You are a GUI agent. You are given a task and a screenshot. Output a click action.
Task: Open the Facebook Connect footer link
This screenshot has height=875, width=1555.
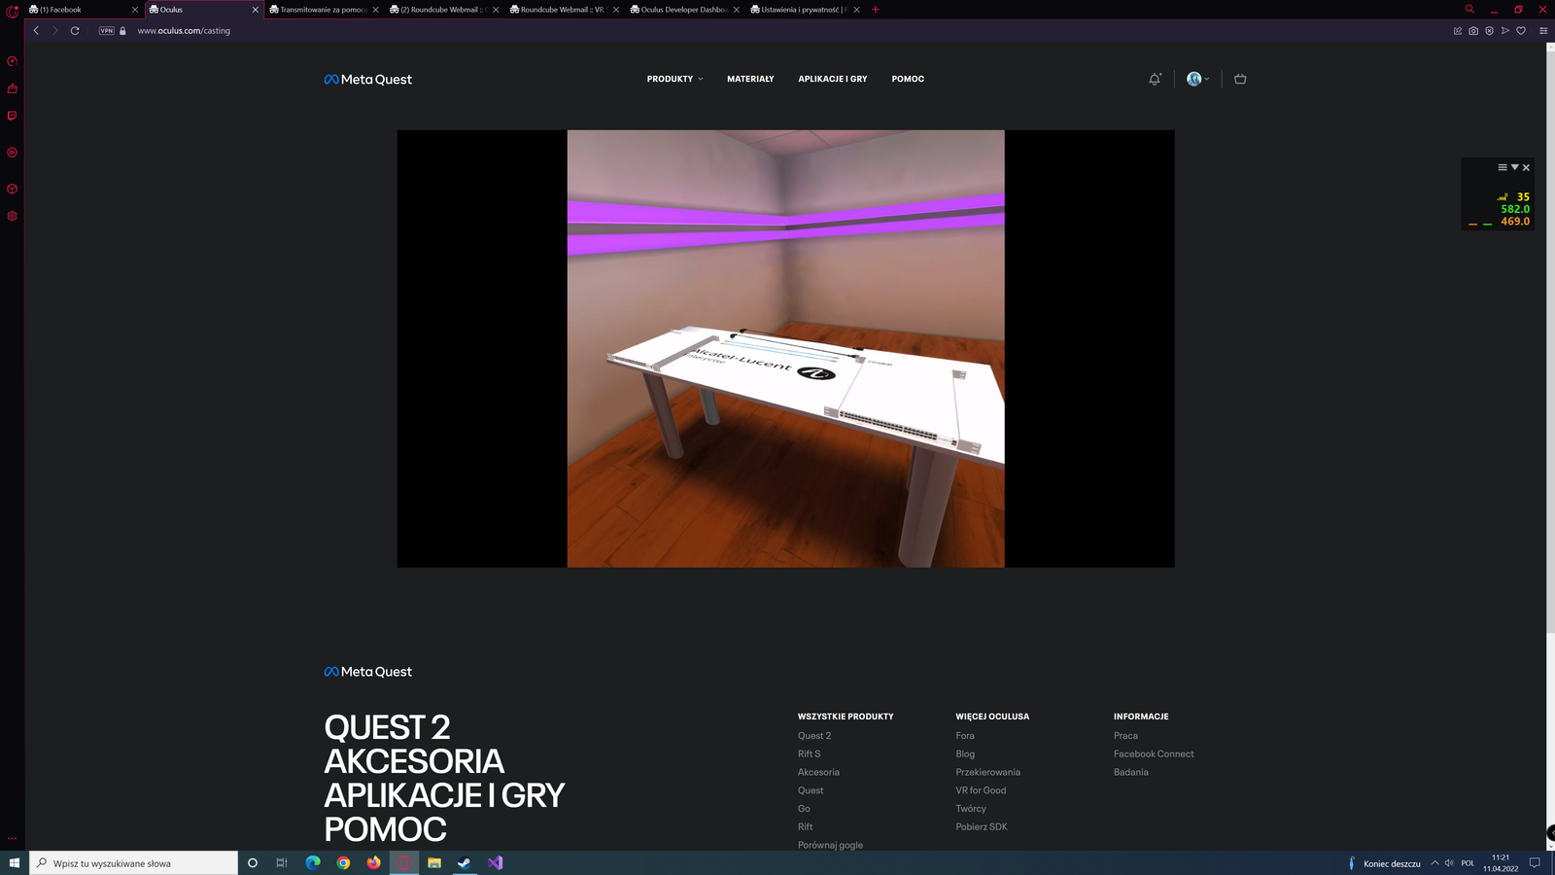coord(1154,753)
